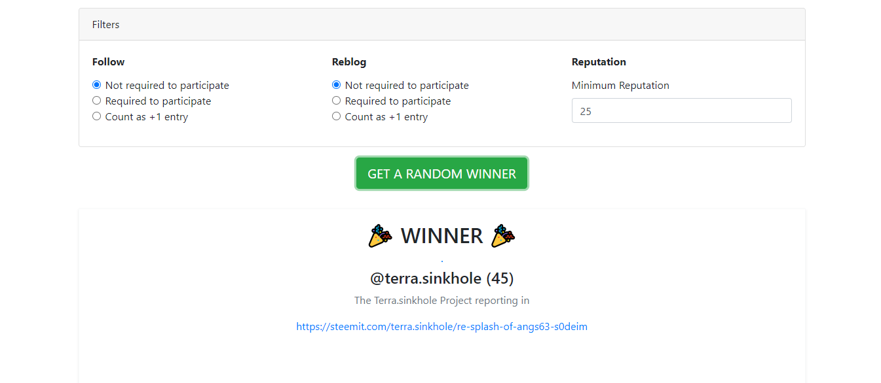Click the 'Minimum Reputation' label
The image size is (881, 383).
coord(620,86)
